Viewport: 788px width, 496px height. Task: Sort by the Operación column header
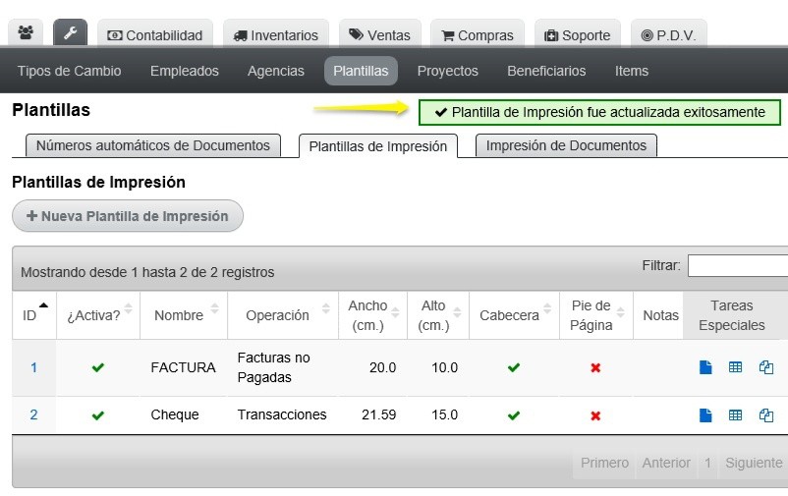click(283, 315)
